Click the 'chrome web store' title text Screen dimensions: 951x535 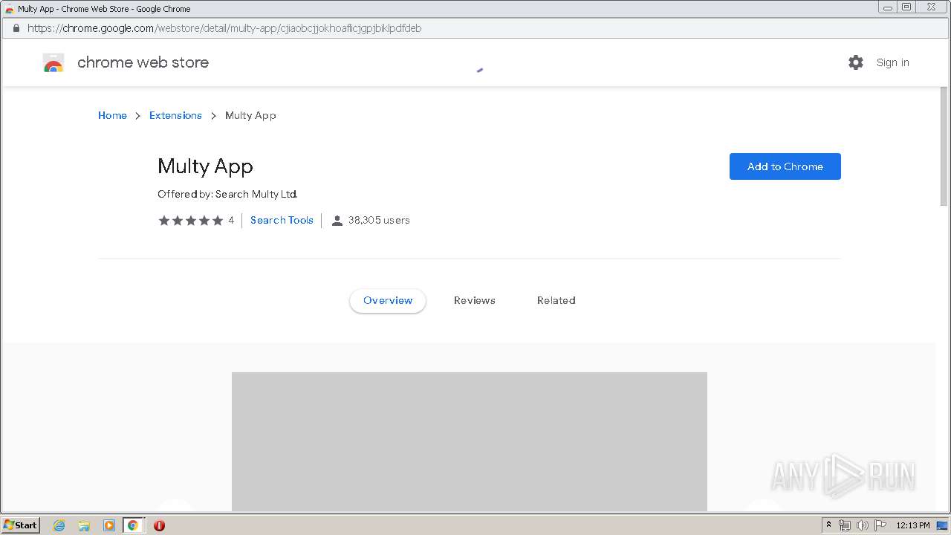coord(143,62)
